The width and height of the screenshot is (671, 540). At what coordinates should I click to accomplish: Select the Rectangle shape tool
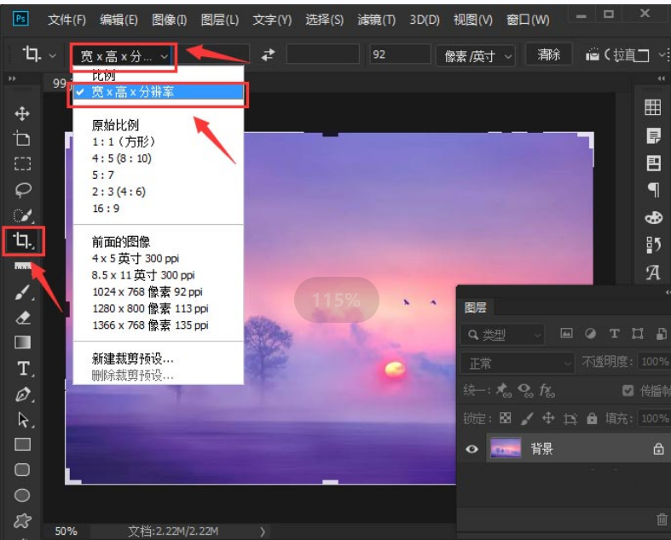(x=22, y=445)
